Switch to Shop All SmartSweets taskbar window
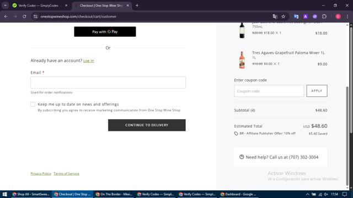The image size is (353, 198). [x=31, y=194]
